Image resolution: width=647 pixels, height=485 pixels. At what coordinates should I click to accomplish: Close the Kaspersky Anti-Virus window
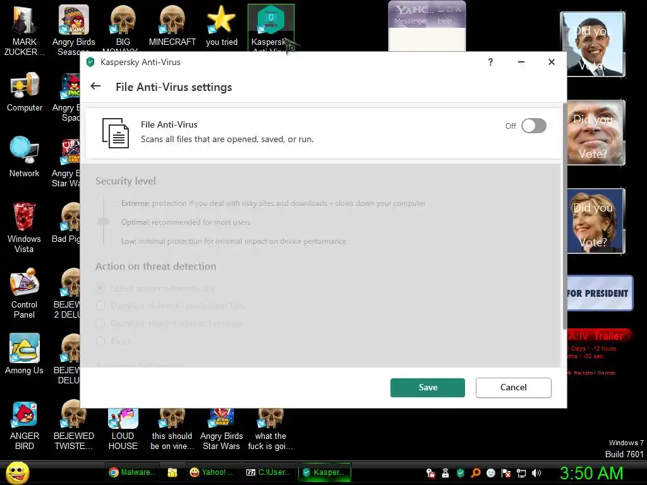click(x=551, y=62)
